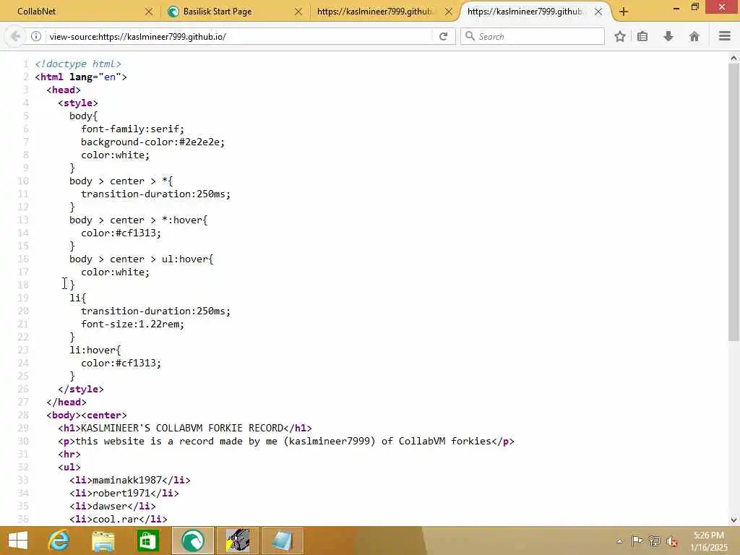Open the Windows Start button
The width and height of the screenshot is (740, 555).
click(x=18, y=541)
